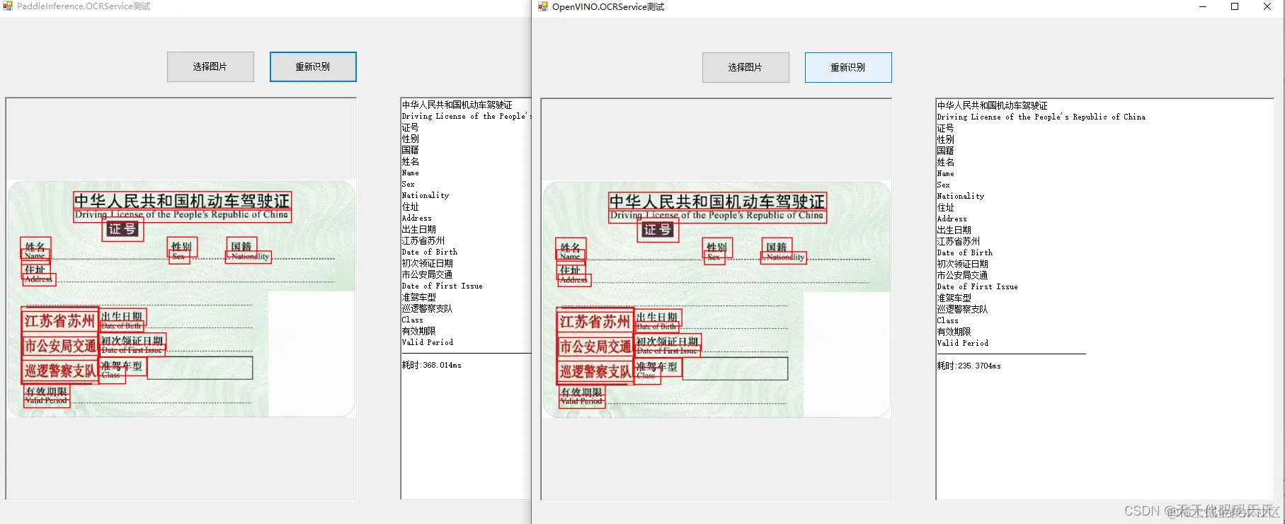This screenshot has width=1285, height=524.
Task: Click PaddleInference window app icon
Action: pyautogui.click(x=7, y=6)
